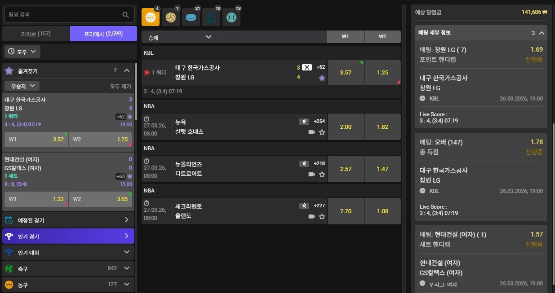Select the ice hockey puck filter icon

[x=191, y=17]
